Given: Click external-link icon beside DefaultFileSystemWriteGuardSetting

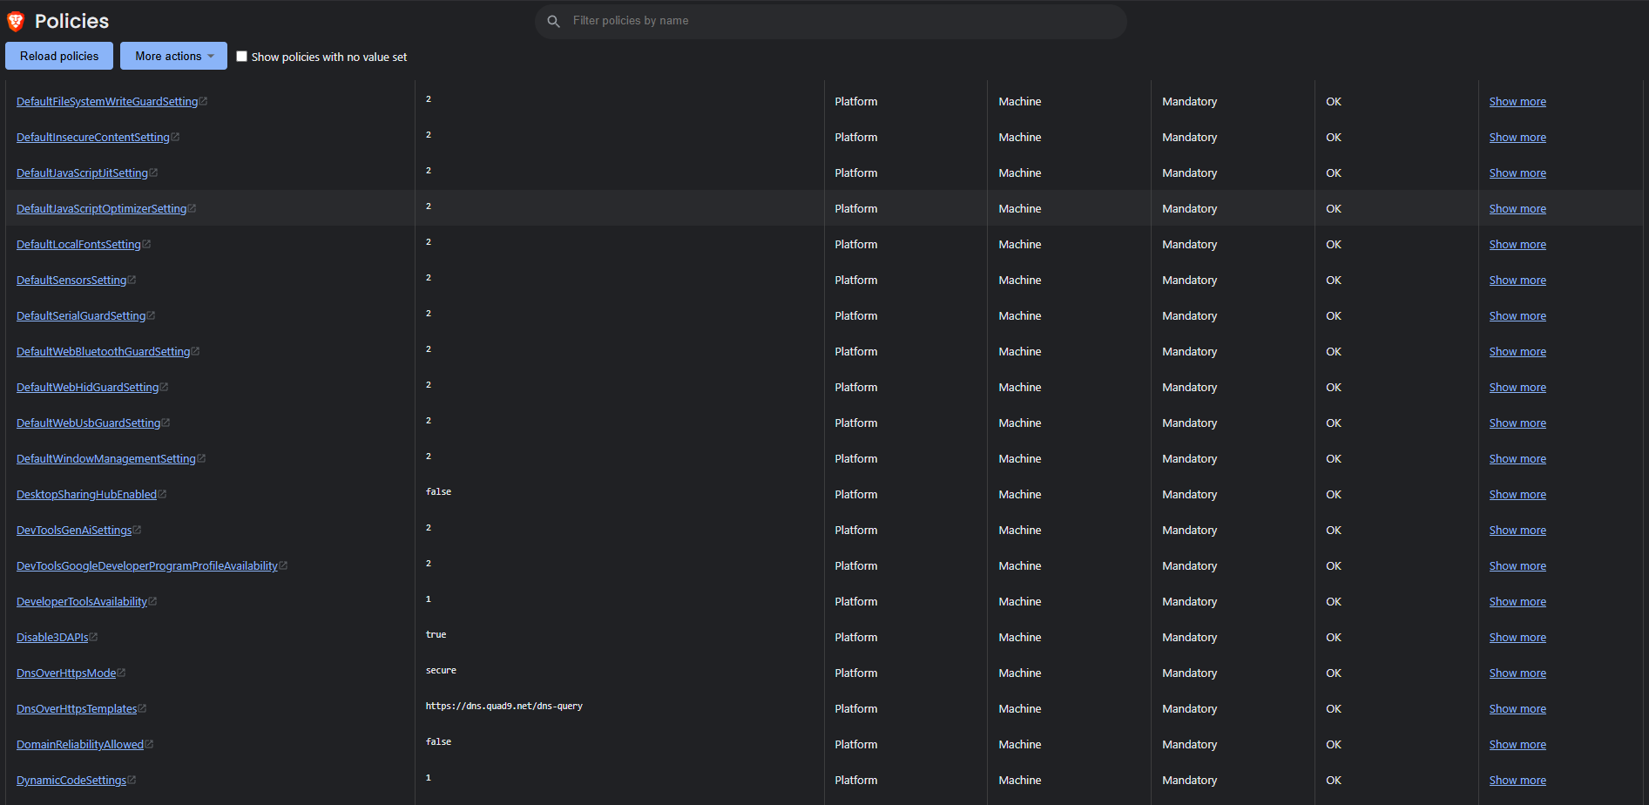Looking at the screenshot, I should pyautogui.click(x=203, y=102).
